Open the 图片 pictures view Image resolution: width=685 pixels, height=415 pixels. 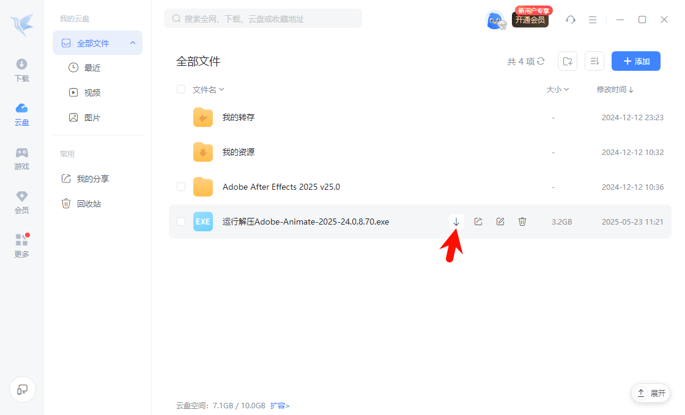85,117
